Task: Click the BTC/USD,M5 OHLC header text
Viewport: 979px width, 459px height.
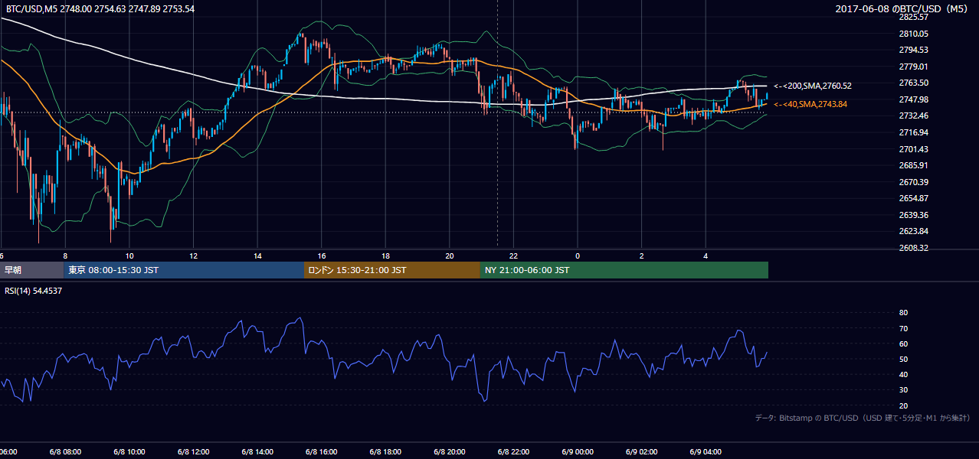Action: click(x=100, y=8)
